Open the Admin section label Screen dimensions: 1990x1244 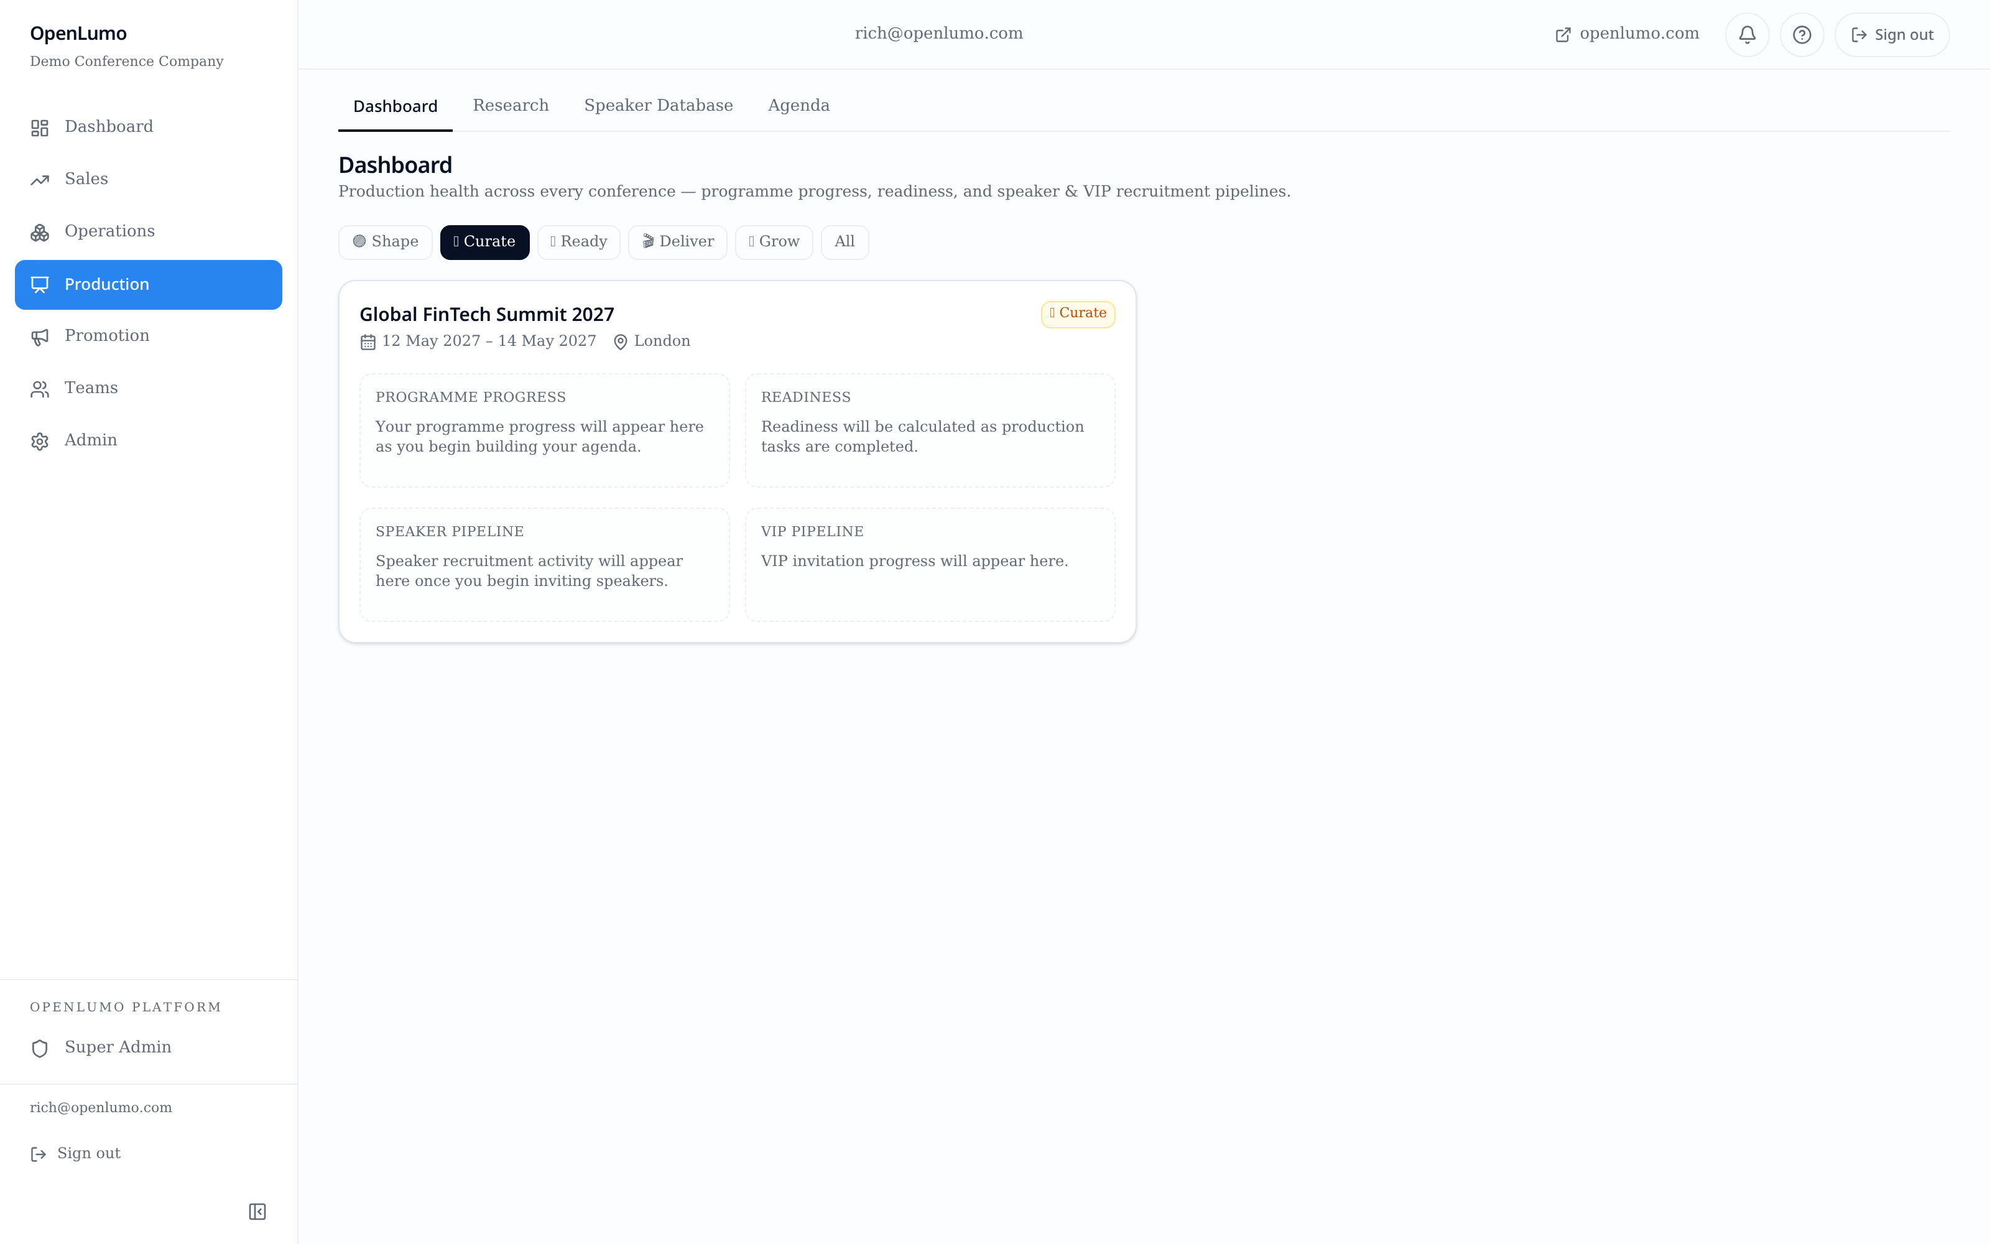[90, 440]
